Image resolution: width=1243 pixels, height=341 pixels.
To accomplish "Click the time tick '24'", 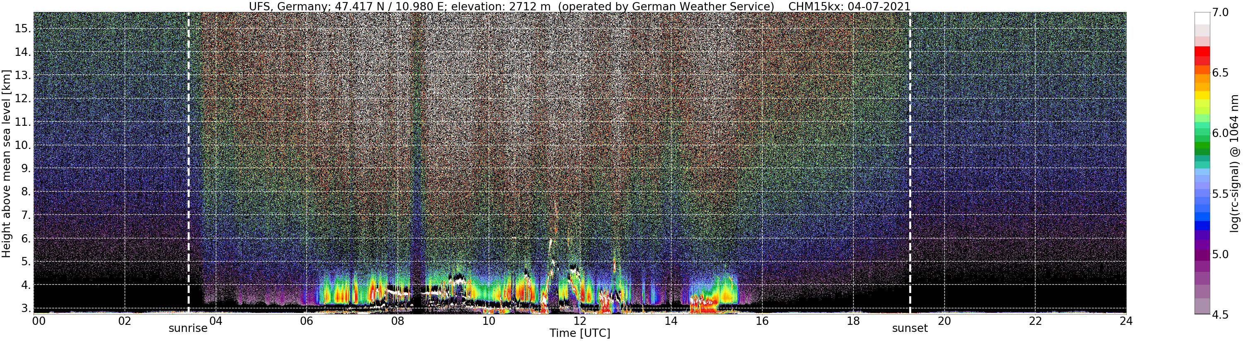I will click(1126, 321).
